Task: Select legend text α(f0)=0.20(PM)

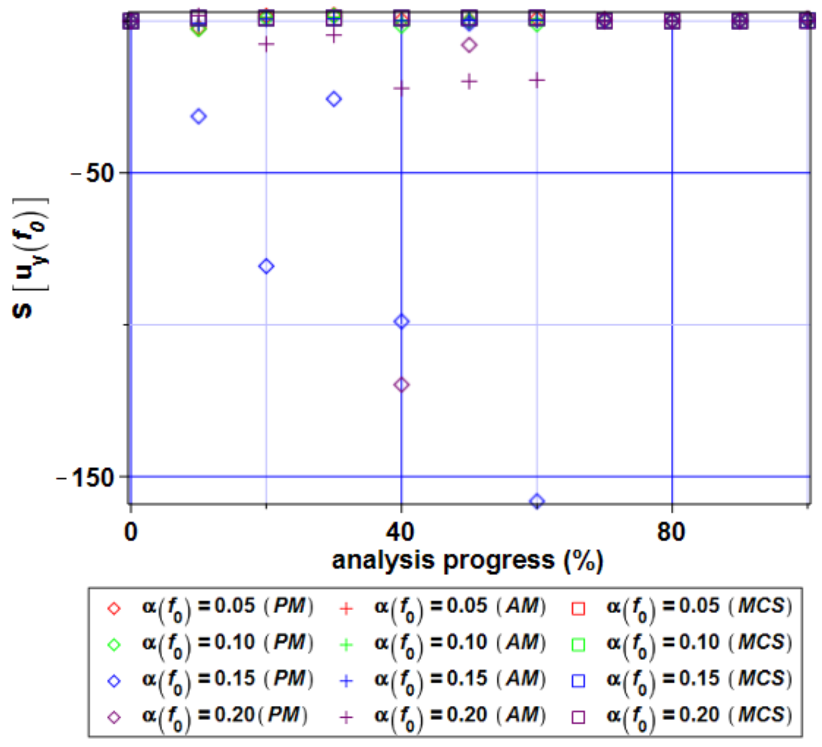Action: coord(225,719)
